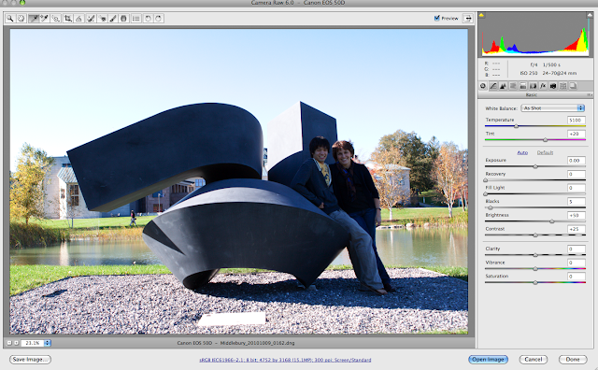Toggle highlight clipping warning in histogram
This screenshot has width=598, height=370.
[590, 15]
